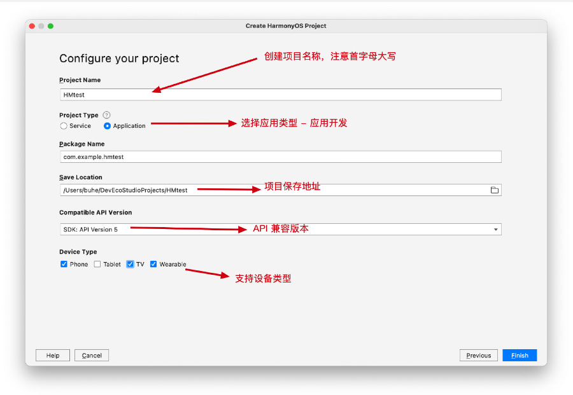
Task: Click the "Project Type" label
Action: point(79,115)
